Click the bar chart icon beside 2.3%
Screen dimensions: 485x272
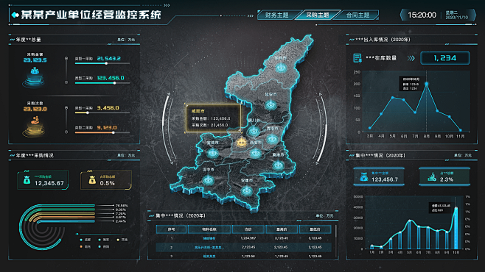432,176
